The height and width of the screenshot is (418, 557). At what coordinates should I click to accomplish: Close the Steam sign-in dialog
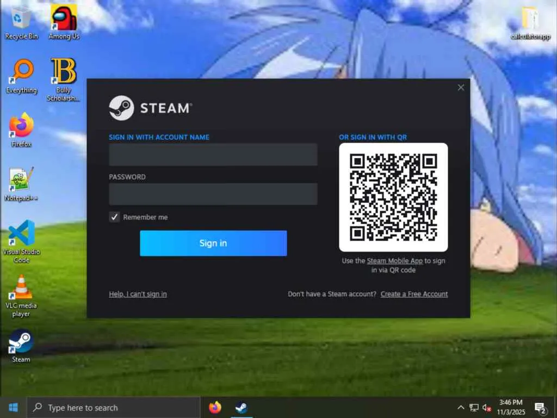click(461, 88)
